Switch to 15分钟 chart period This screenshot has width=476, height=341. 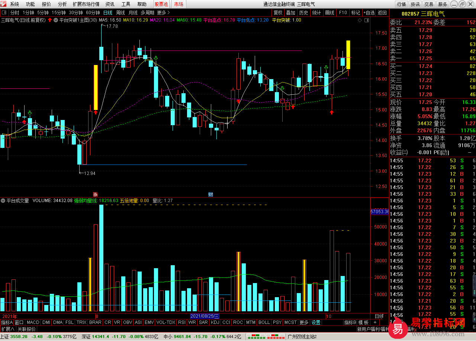tap(59, 13)
